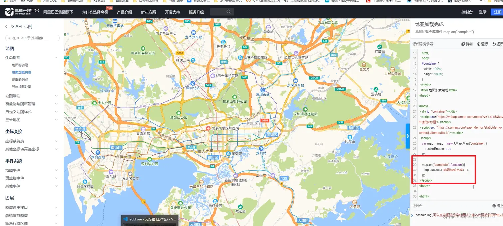
Task: Expand the 高德官方图层 section
Action: click(56, 216)
